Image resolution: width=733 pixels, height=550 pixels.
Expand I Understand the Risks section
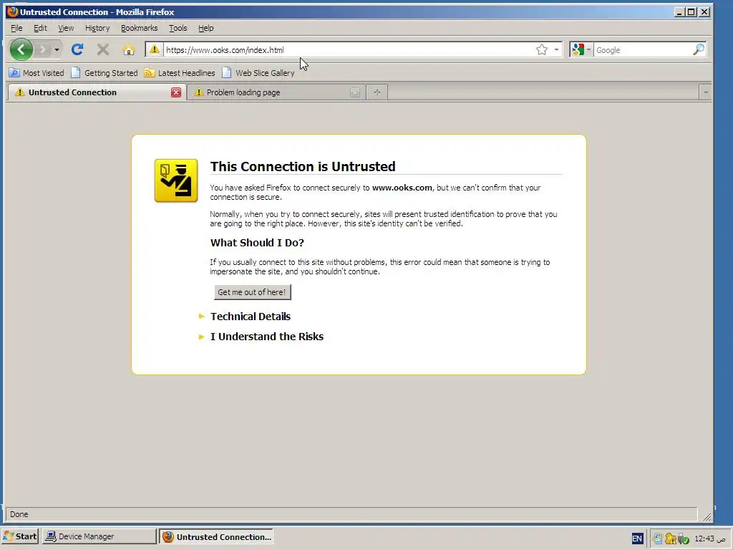click(x=266, y=337)
